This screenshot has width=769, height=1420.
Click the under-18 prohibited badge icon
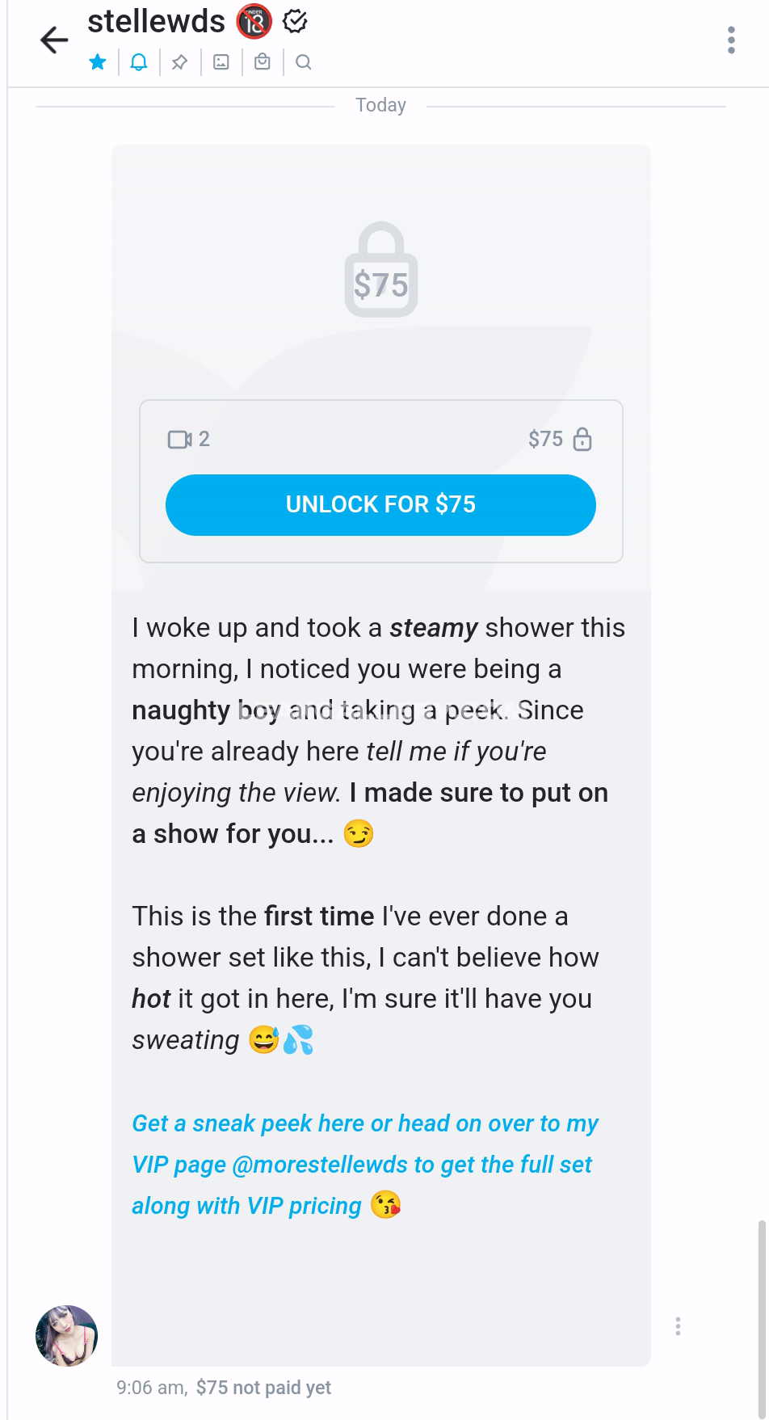(254, 22)
